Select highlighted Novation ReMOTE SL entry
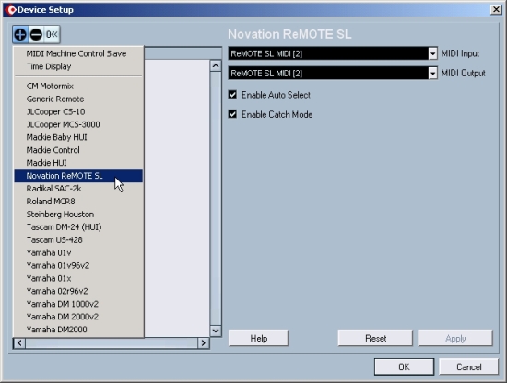 (x=78, y=176)
